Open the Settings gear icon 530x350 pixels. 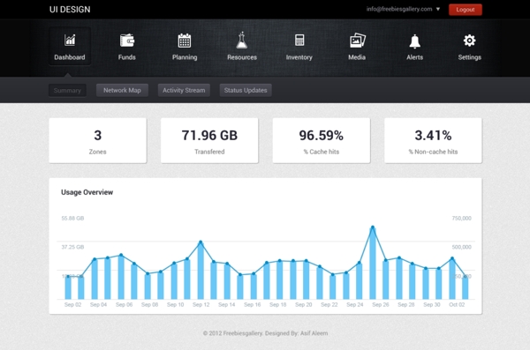pos(470,41)
